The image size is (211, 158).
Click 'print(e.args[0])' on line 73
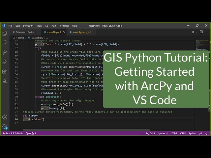[53, 108]
